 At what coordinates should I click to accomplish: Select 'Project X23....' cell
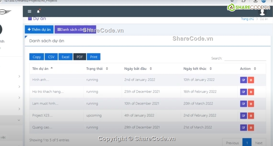point(42,115)
